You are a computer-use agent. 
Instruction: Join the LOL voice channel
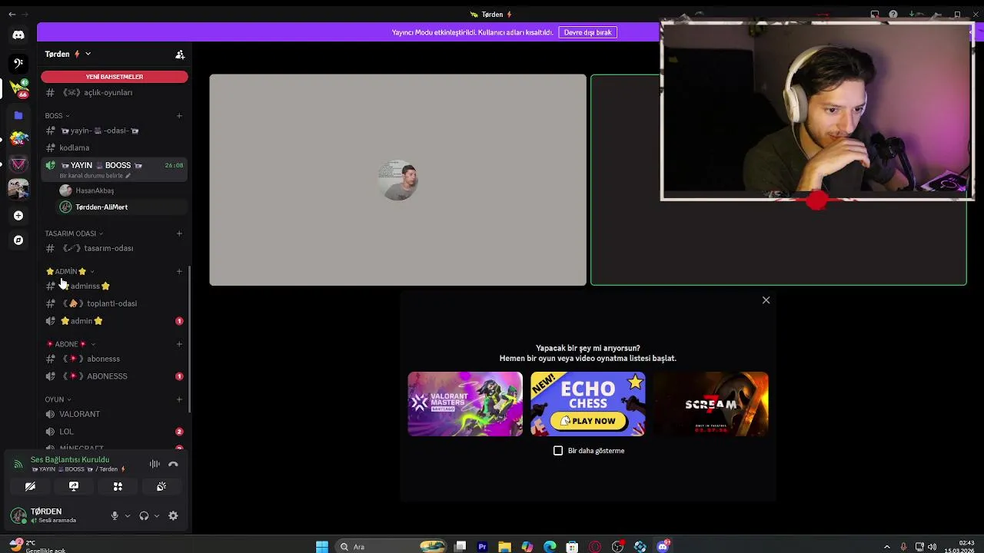click(115, 432)
